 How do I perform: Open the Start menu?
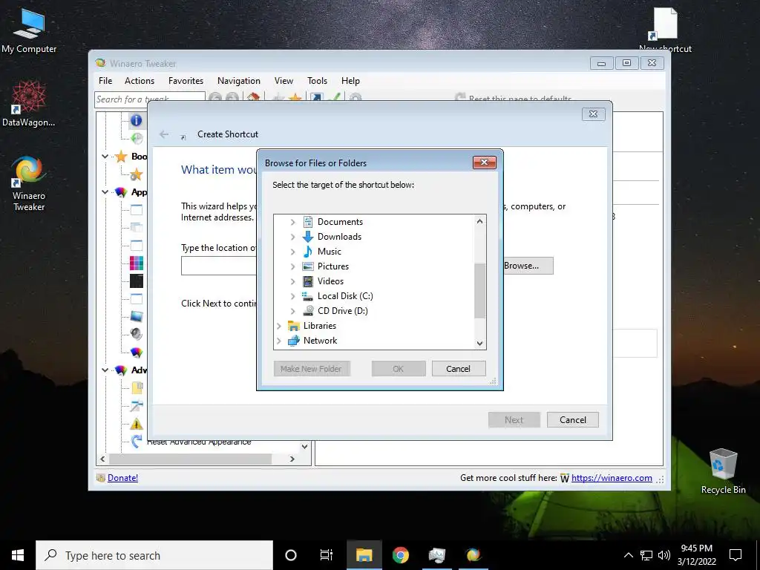18,555
